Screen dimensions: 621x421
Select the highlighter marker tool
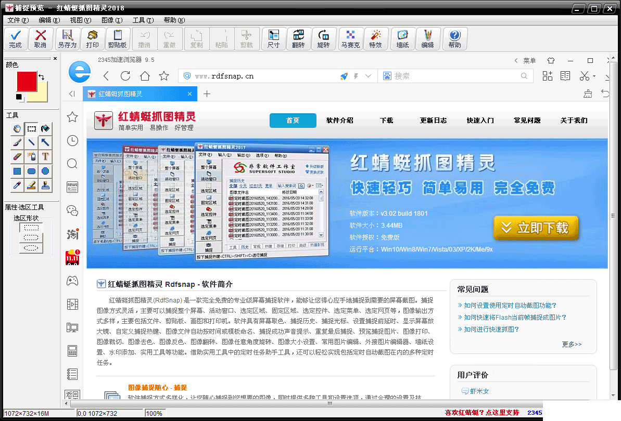click(x=31, y=186)
